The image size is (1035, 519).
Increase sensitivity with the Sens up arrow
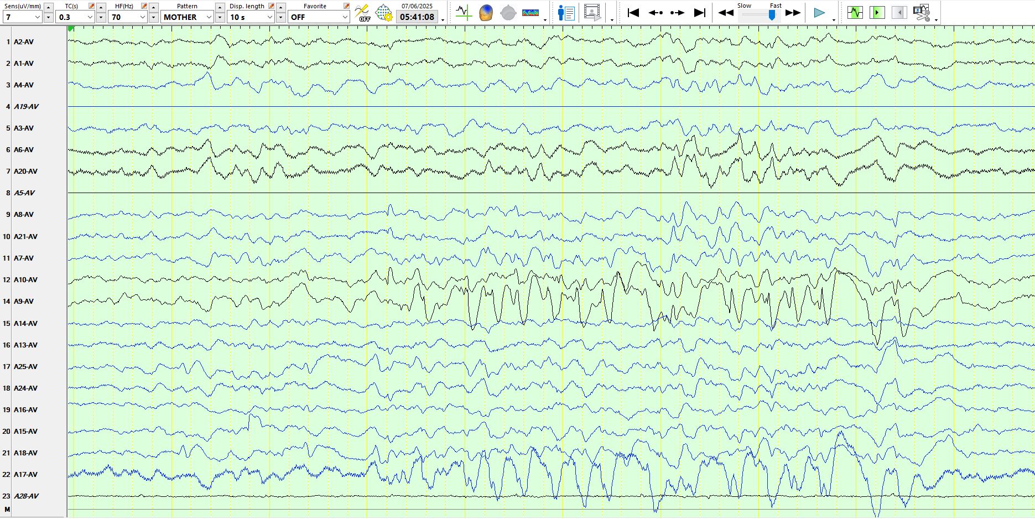(x=48, y=7)
